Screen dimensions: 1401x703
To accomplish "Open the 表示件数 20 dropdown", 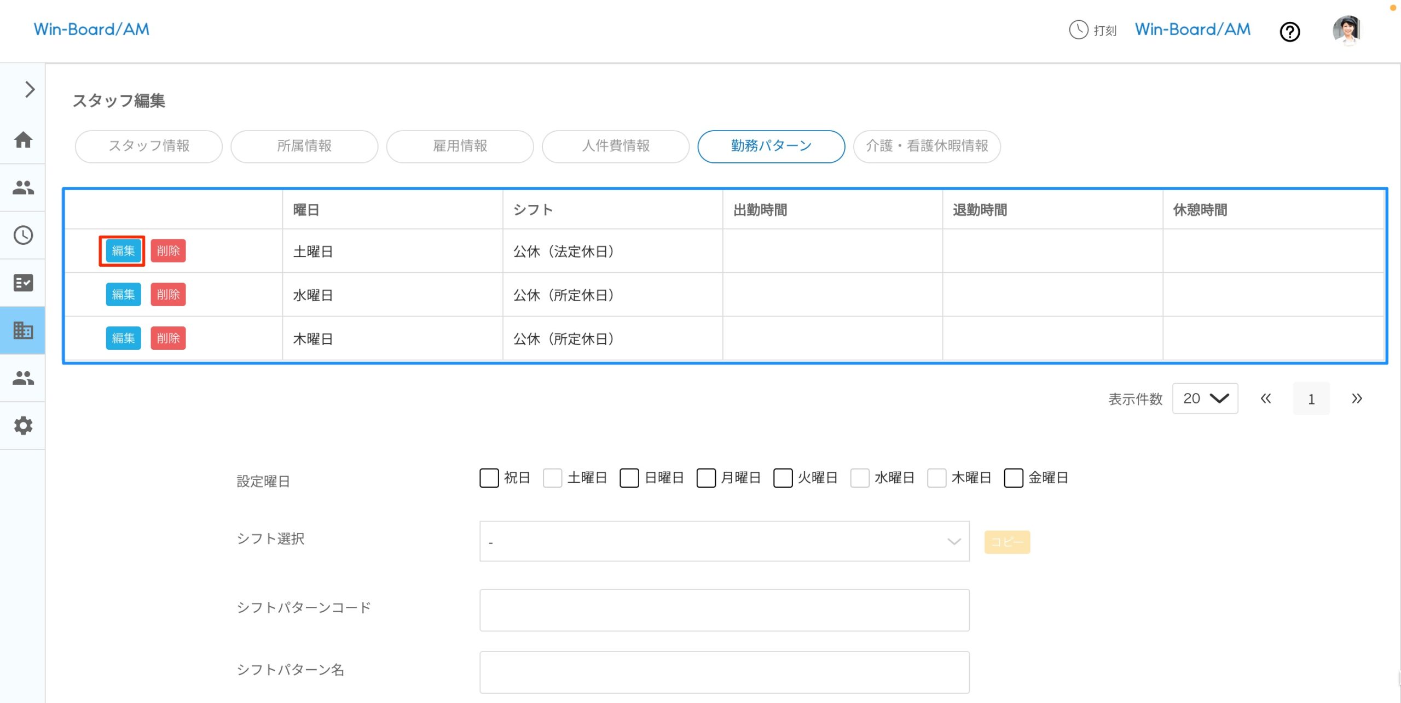I will point(1205,399).
